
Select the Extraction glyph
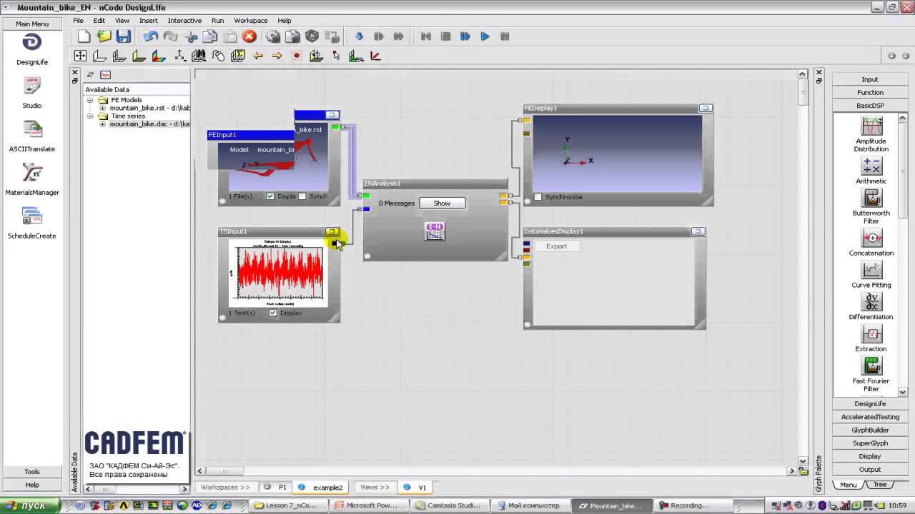[871, 334]
